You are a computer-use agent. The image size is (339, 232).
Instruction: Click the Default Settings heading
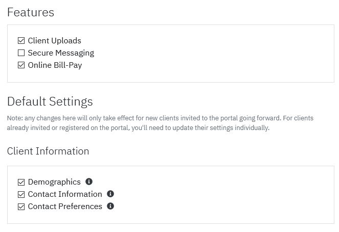(x=50, y=101)
